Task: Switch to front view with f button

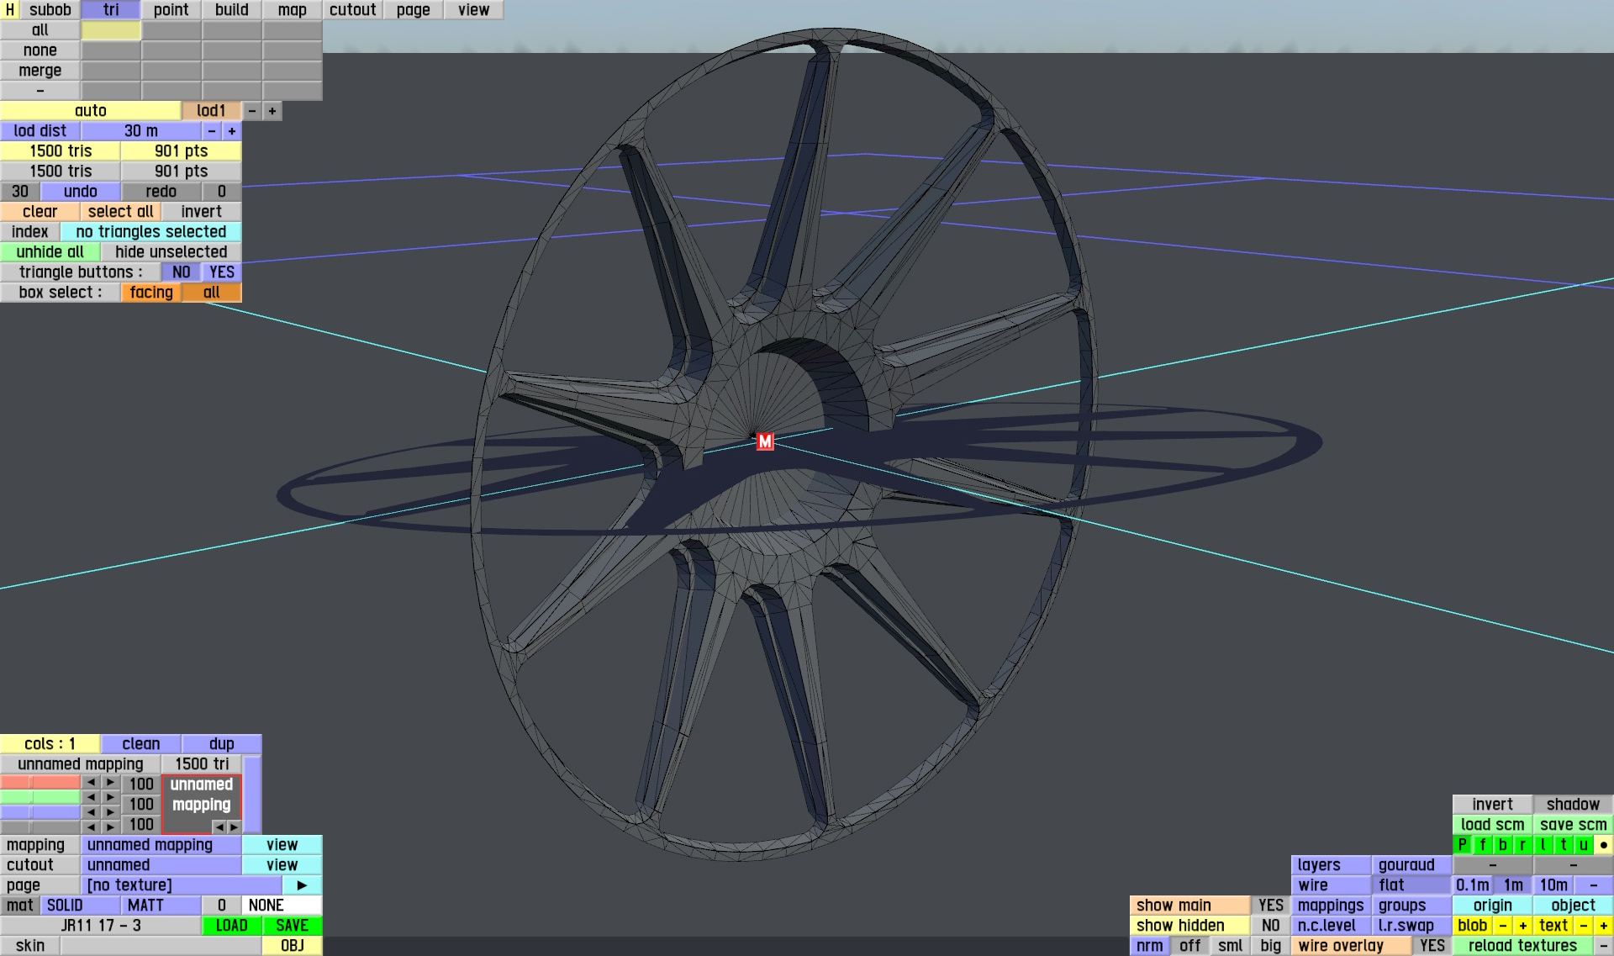Action: pyautogui.click(x=1482, y=845)
